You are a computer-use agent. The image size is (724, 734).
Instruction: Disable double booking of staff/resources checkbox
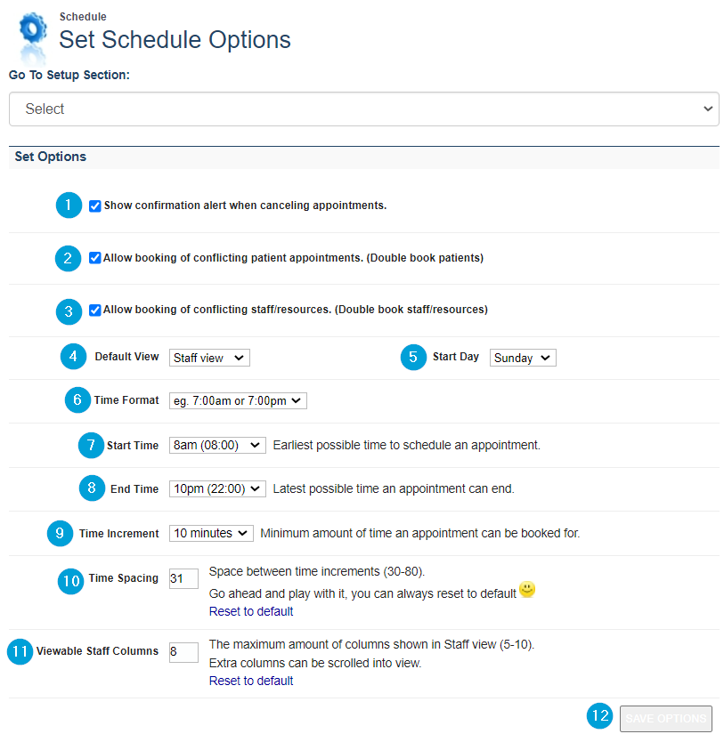click(95, 311)
